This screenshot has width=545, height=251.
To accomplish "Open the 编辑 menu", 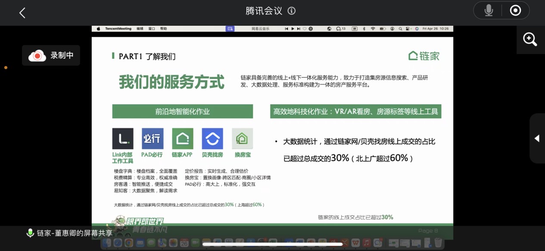I will (x=140, y=29).
